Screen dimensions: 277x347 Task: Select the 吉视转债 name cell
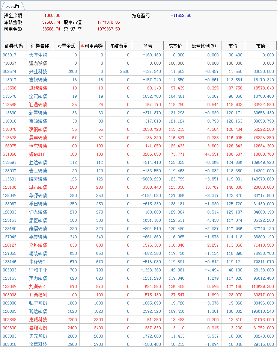[38, 80]
